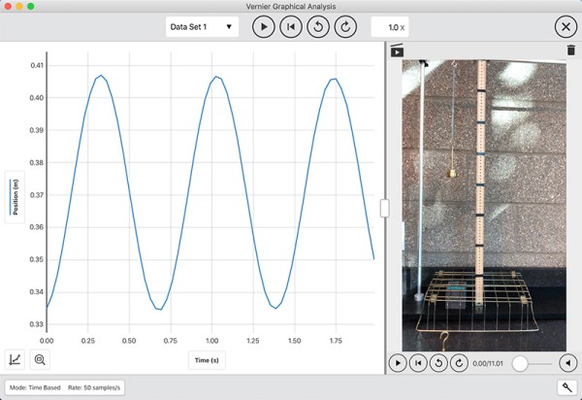Open the Data Set 1 dropdown

point(202,27)
